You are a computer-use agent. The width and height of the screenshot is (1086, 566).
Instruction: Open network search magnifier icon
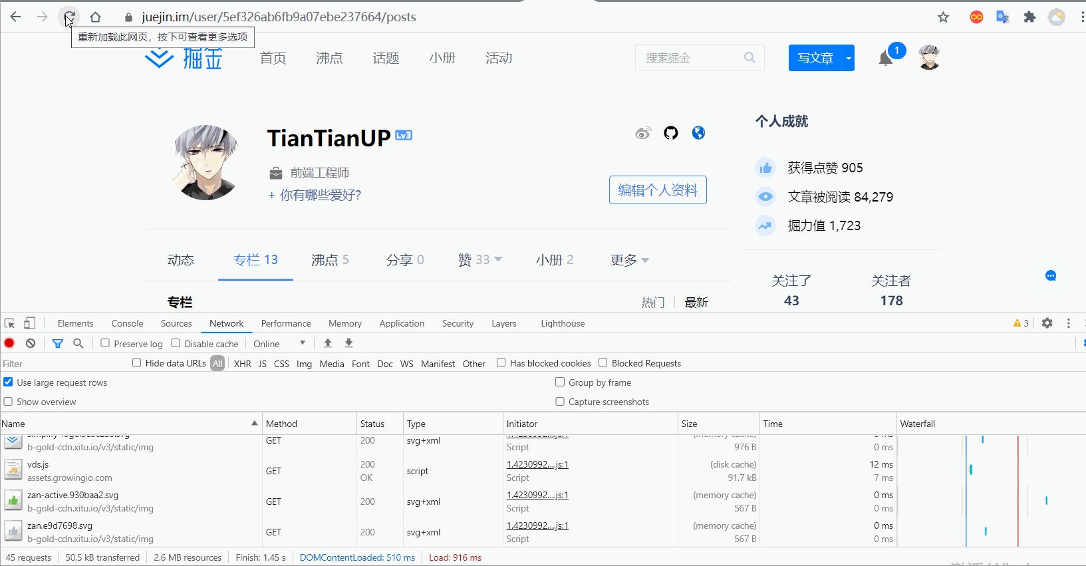coord(78,343)
